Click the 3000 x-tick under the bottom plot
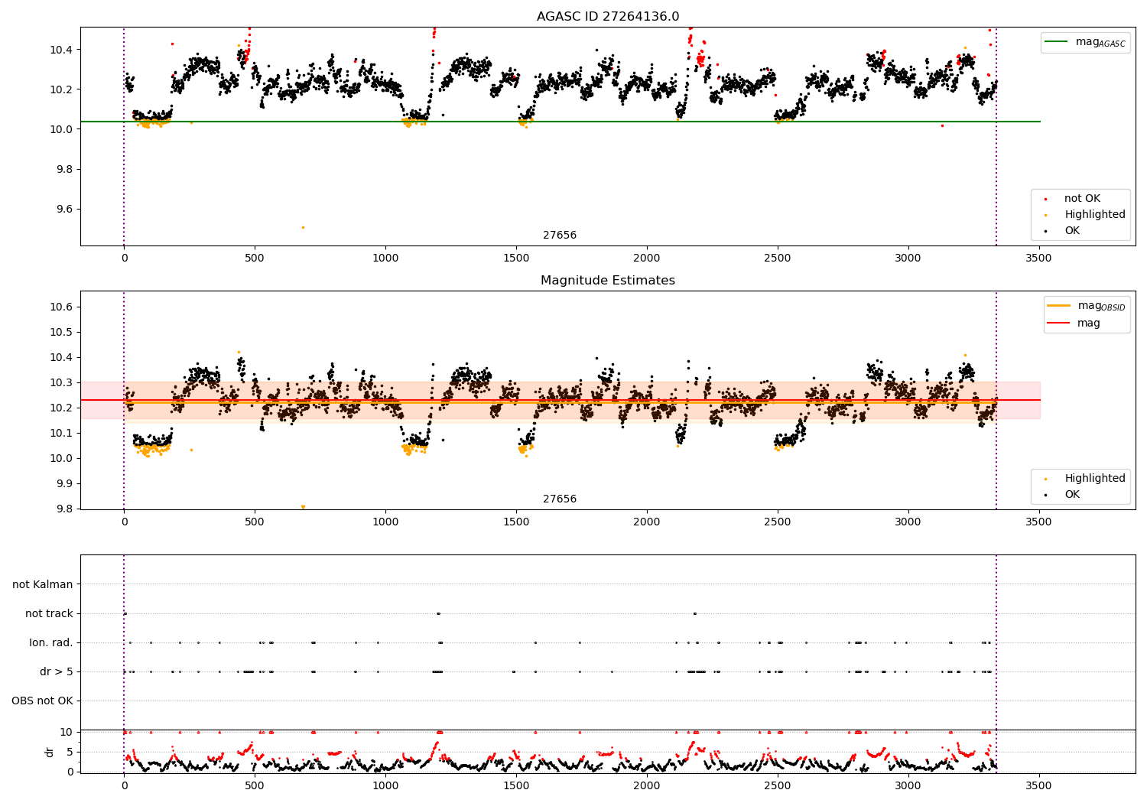The width and height of the screenshot is (1147, 803). pos(908,785)
